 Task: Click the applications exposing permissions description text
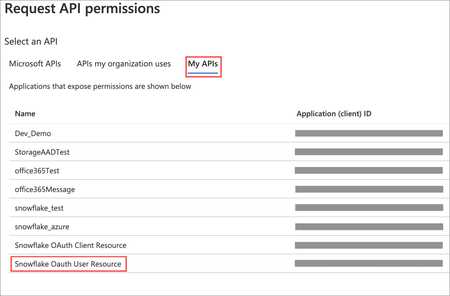(100, 86)
